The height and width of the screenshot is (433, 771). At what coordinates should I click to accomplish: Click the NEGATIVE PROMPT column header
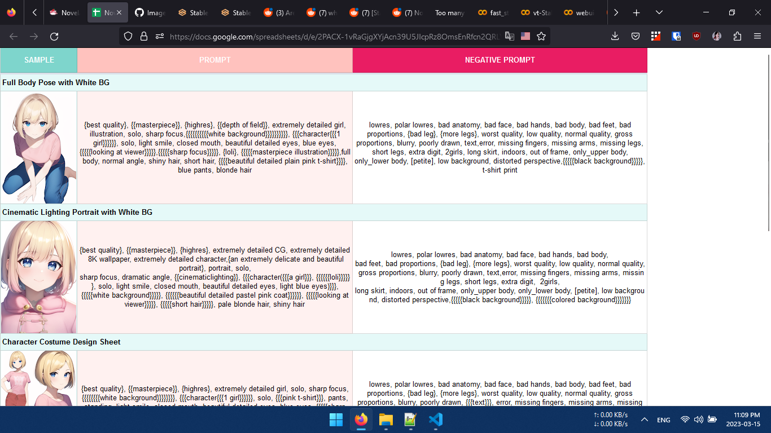500,60
